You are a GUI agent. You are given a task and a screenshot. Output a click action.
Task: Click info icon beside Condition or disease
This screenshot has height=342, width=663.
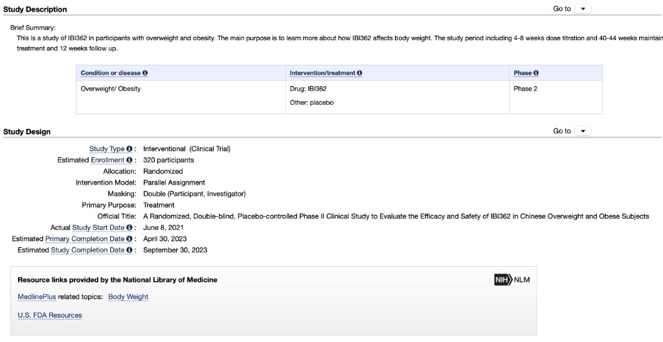click(145, 73)
